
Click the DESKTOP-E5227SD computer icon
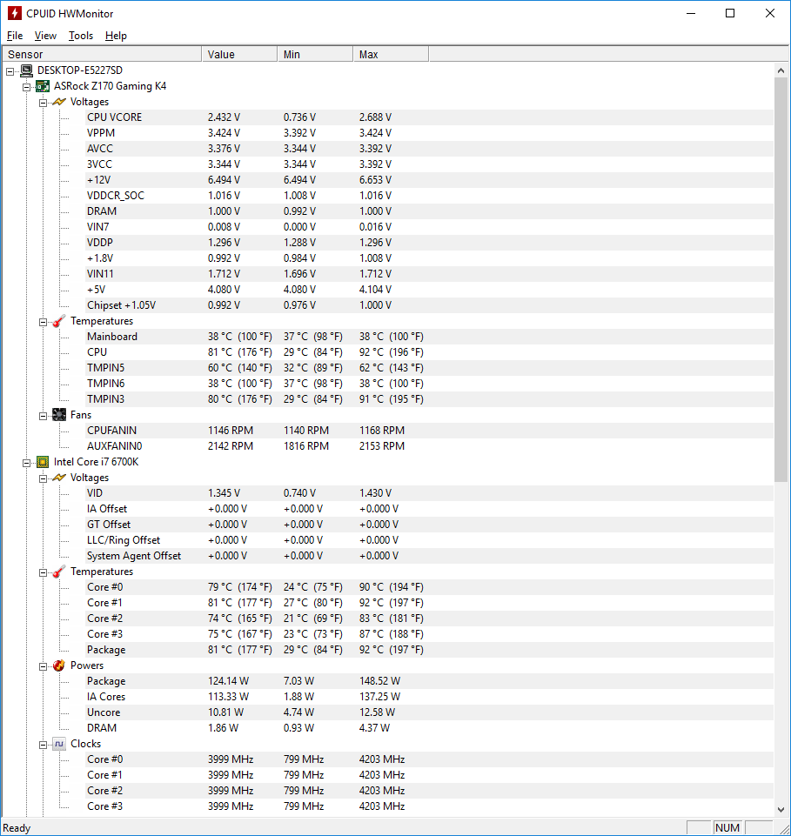pyautogui.click(x=26, y=70)
